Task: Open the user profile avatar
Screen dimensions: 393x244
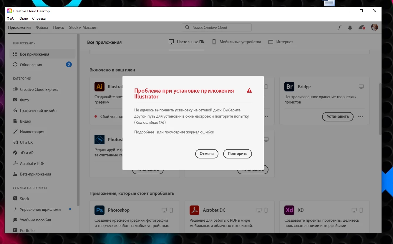Action: tap(374, 27)
